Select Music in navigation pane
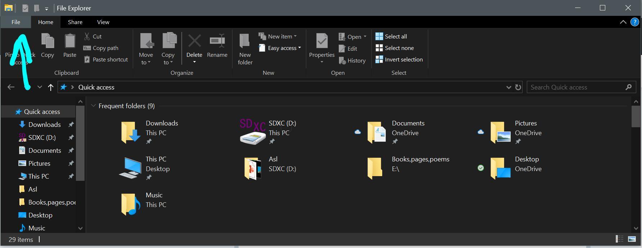This screenshot has width=642, height=248. (x=38, y=228)
